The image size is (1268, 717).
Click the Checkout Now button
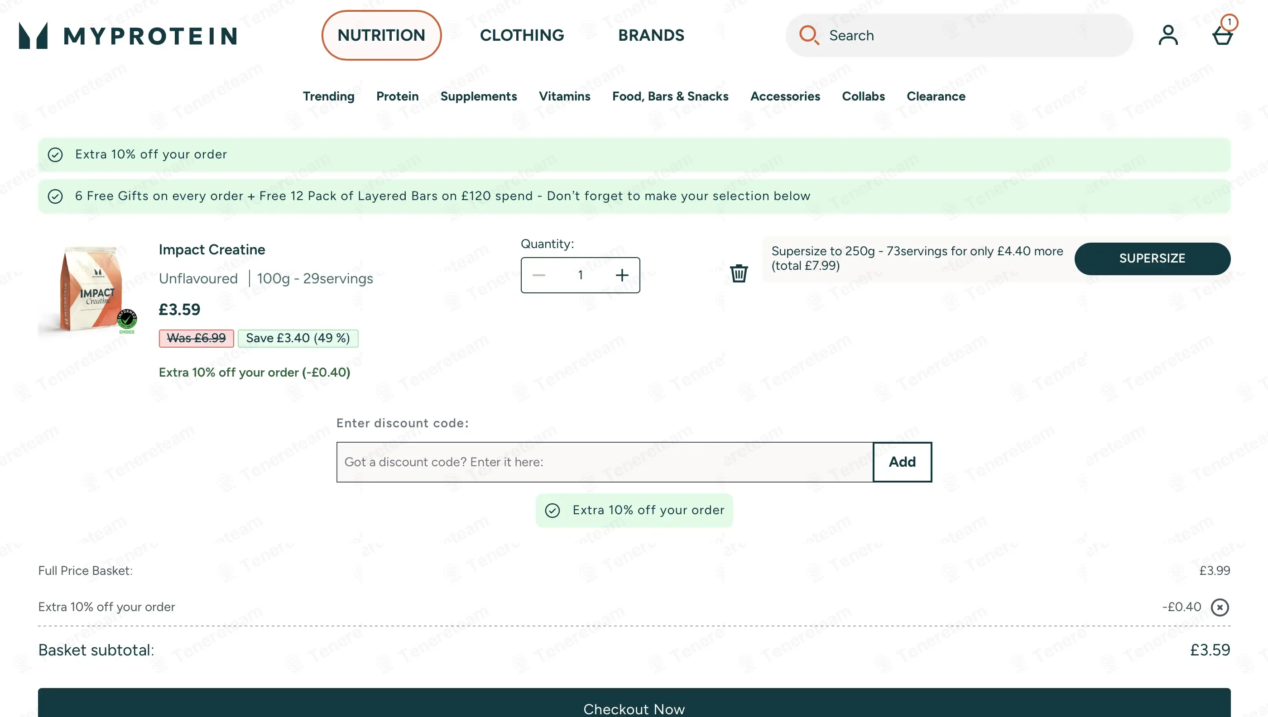click(634, 703)
